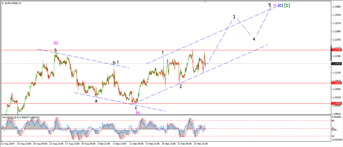Click the current price 1.11610 label

click(x=336, y=64)
